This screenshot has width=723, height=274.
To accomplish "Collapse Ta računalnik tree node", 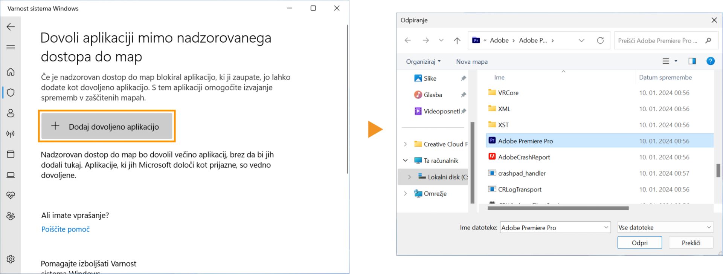I will tap(405, 161).
